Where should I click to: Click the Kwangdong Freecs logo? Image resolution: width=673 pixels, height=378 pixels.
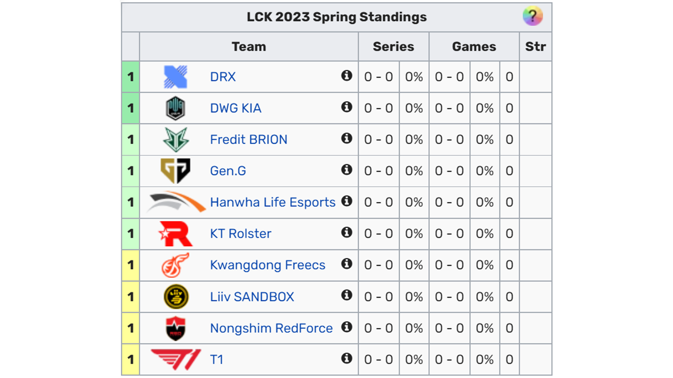(x=175, y=265)
